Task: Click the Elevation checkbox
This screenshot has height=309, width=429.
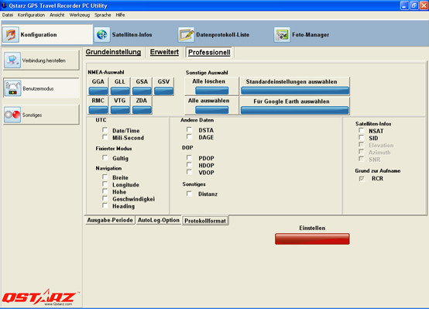Action: click(x=362, y=145)
